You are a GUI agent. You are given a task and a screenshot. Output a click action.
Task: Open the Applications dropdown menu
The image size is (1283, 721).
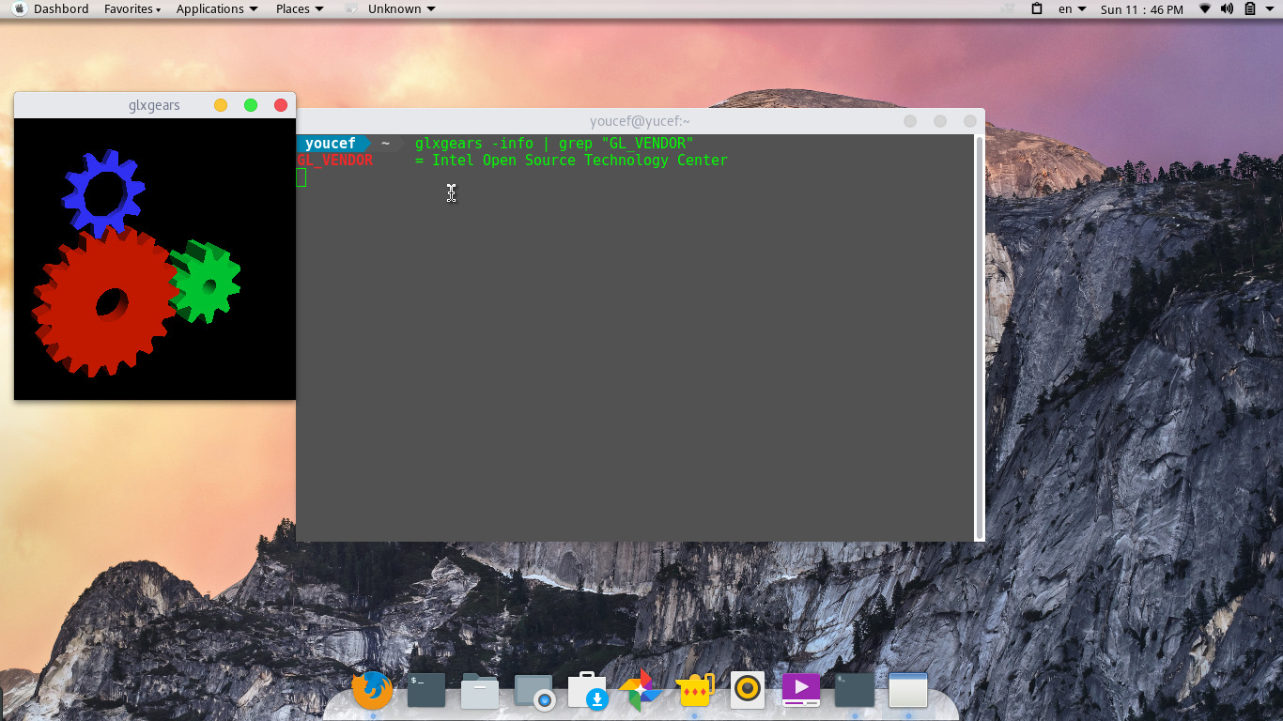(x=217, y=8)
